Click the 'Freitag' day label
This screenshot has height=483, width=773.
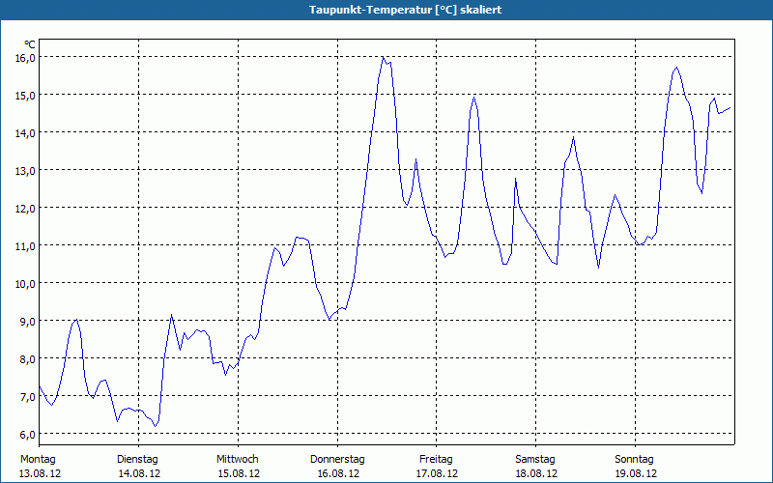[436, 460]
